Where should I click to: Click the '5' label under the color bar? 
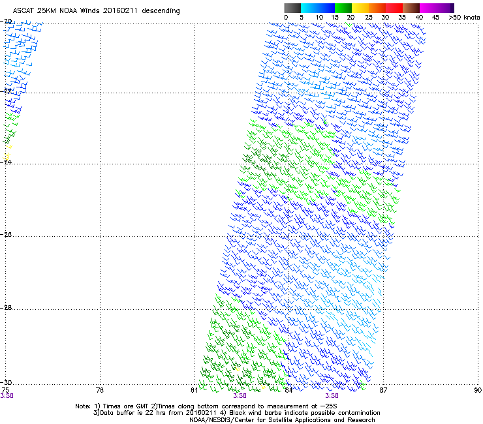coord(302,18)
